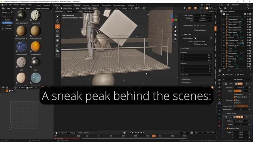Click the viewport pan hand icon
This screenshot has height=142, width=253.
click(176, 31)
